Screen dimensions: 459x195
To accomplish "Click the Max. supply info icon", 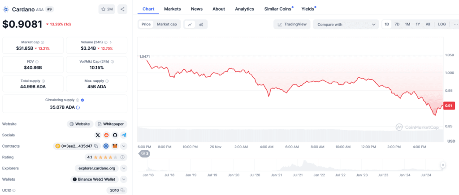I will (x=107, y=81).
